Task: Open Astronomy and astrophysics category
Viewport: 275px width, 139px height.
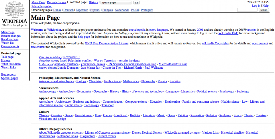Action: click(56, 81)
